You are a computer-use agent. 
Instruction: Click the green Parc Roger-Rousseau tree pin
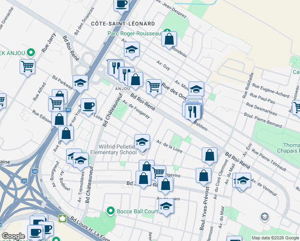(x=167, y=31)
